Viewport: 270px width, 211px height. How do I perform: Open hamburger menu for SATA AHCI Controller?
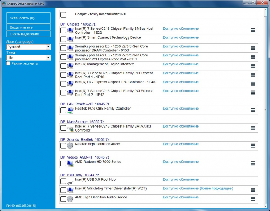point(253,128)
